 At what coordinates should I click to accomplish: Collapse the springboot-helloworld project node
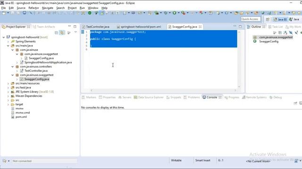tap(4, 37)
